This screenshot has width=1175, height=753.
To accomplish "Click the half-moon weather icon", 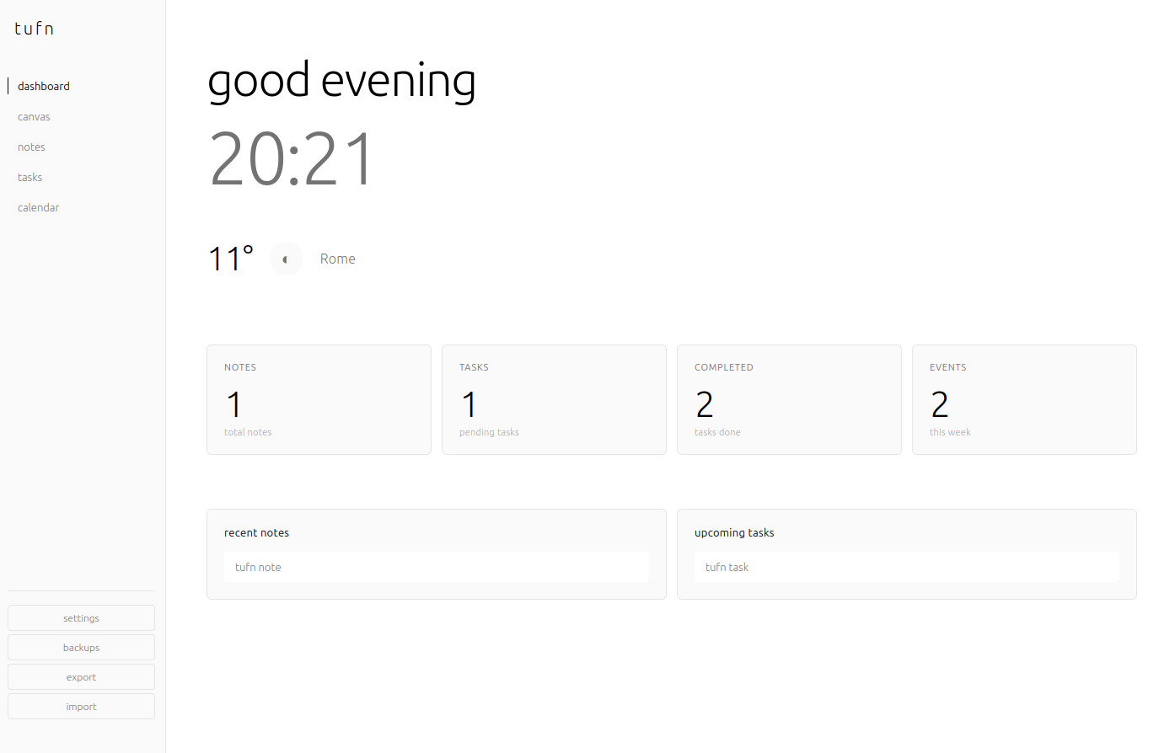I will coord(286,259).
